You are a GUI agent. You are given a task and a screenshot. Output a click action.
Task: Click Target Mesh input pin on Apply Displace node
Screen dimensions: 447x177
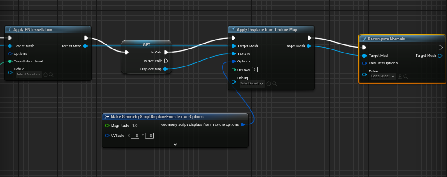[233, 46]
